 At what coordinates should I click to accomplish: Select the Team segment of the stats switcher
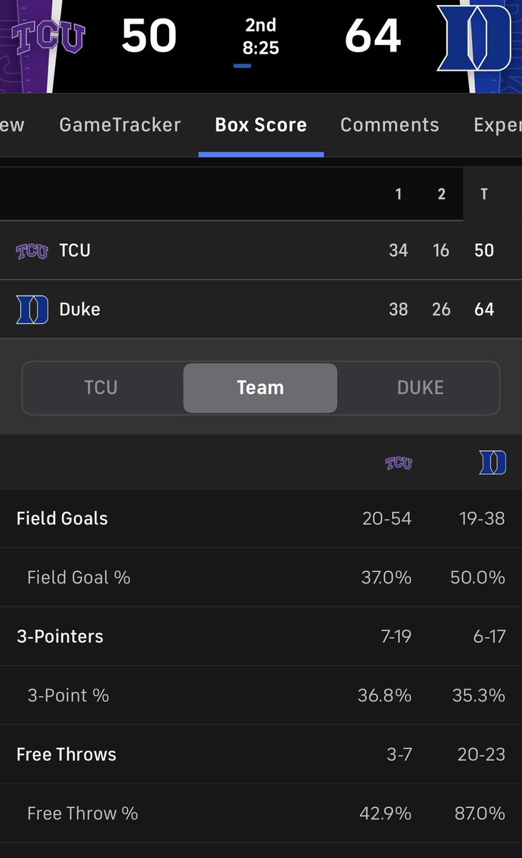point(260,388)
